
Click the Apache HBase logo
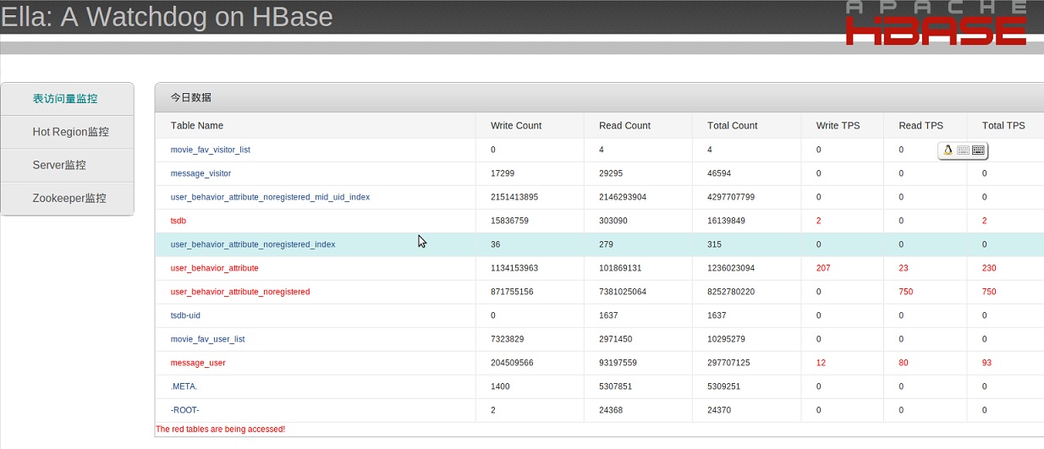click(x=936, y=23)
